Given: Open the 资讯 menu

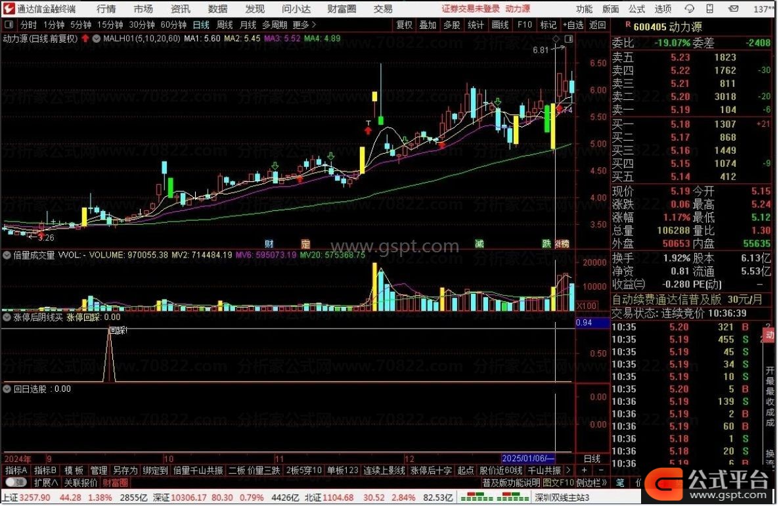Looking at the screenshot, I should (x=181, y=9).
